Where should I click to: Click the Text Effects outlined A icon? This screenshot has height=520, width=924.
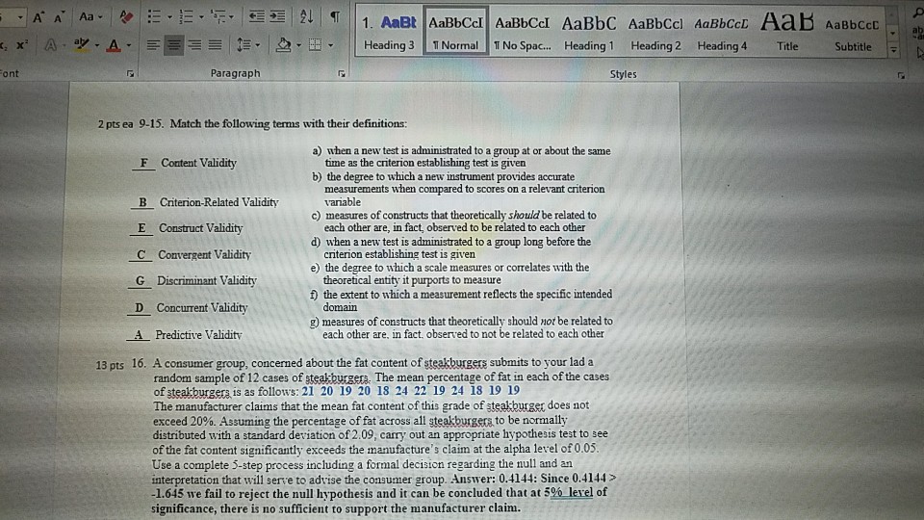click(x=51, y=45)
